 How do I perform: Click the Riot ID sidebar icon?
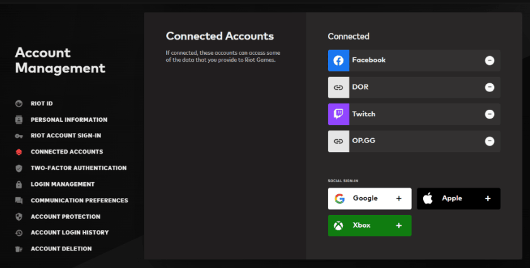point(19,103)
